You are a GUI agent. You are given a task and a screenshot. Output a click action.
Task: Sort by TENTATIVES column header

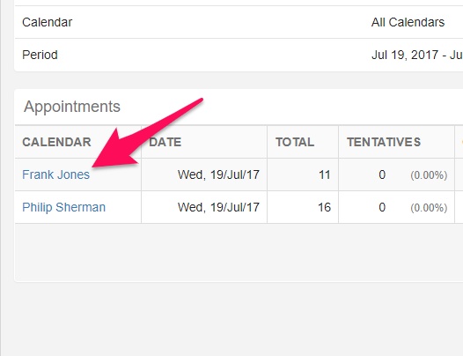(x=384, y=142)
